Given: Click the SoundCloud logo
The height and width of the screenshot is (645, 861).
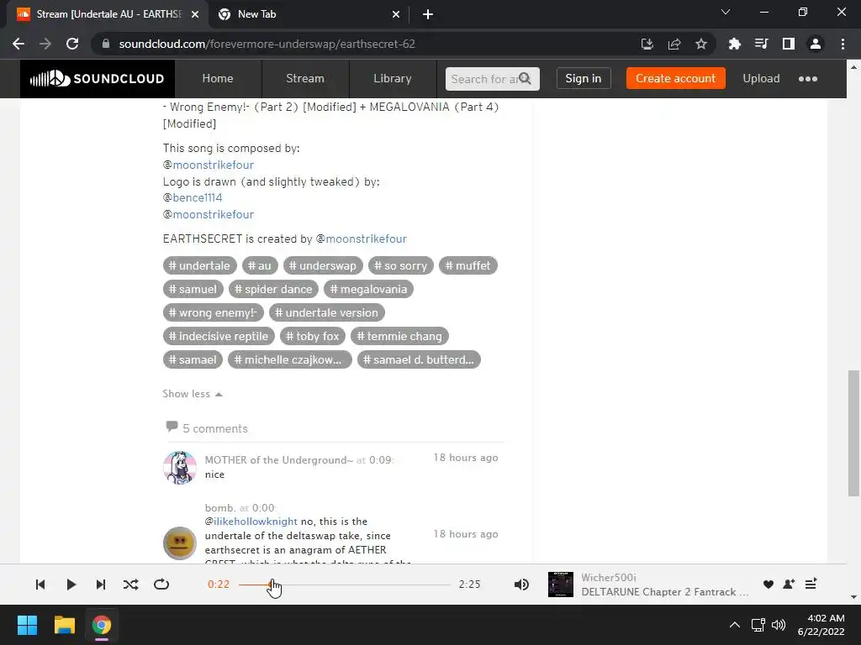Looking at the screenshot, I should point(98,78).
